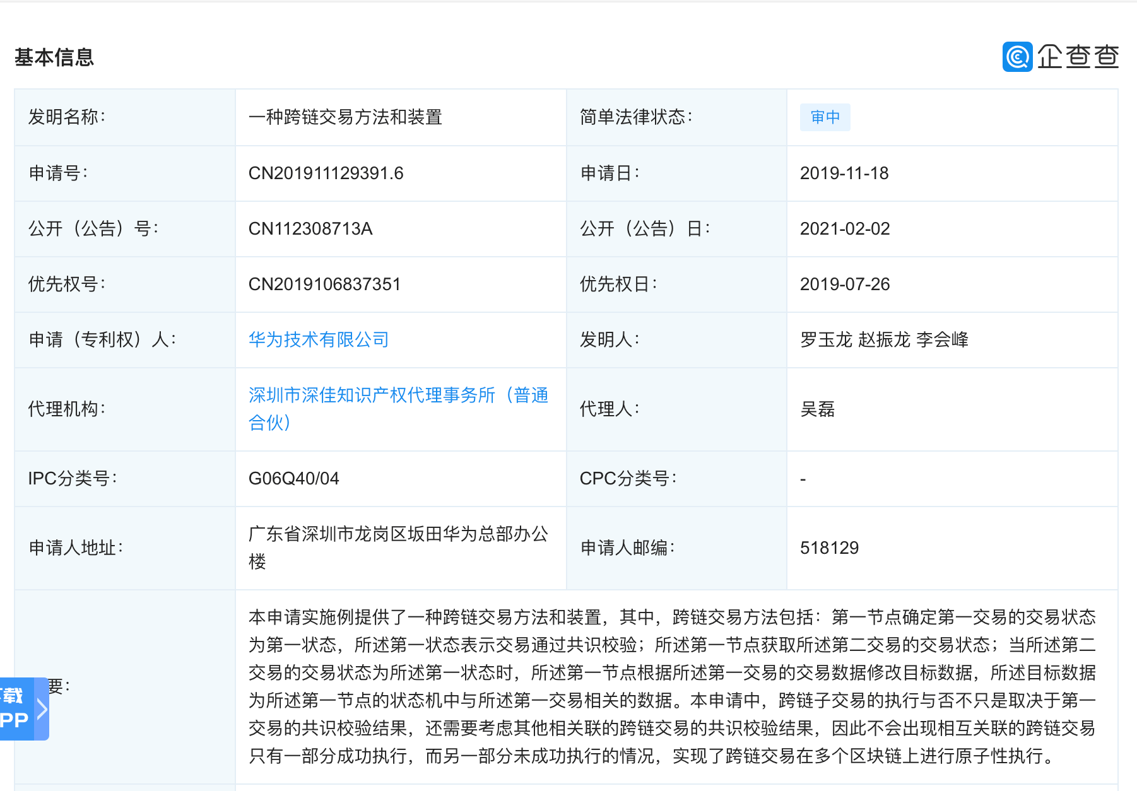Click the publication date 2021-02-02
The height and width of the screenshot is (791, 1137).
[x=845, y=229]
